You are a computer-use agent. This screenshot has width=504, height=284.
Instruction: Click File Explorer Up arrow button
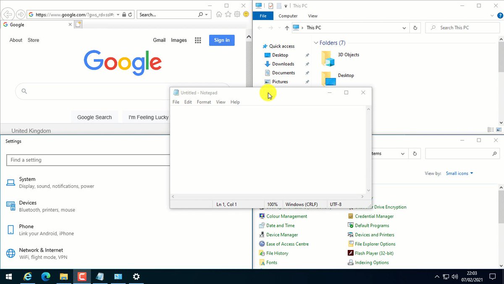click(287, 28)
